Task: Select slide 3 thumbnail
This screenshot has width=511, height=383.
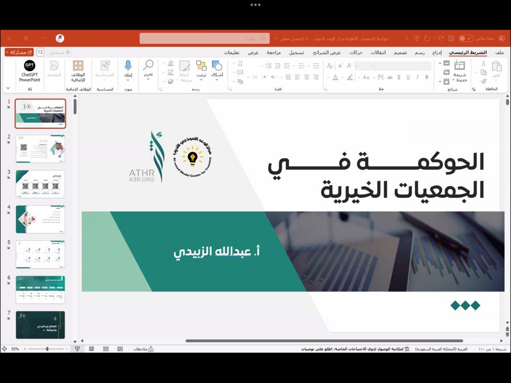Action: pos(40,184)
